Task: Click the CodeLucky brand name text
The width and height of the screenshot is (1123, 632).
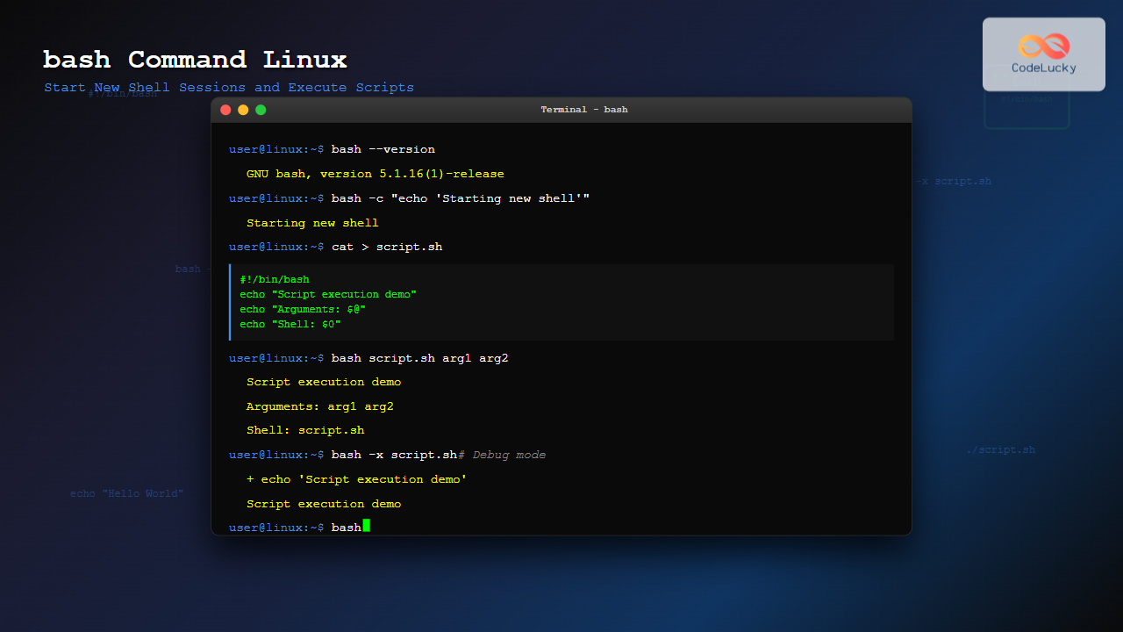Action: tap(1043, 68)
